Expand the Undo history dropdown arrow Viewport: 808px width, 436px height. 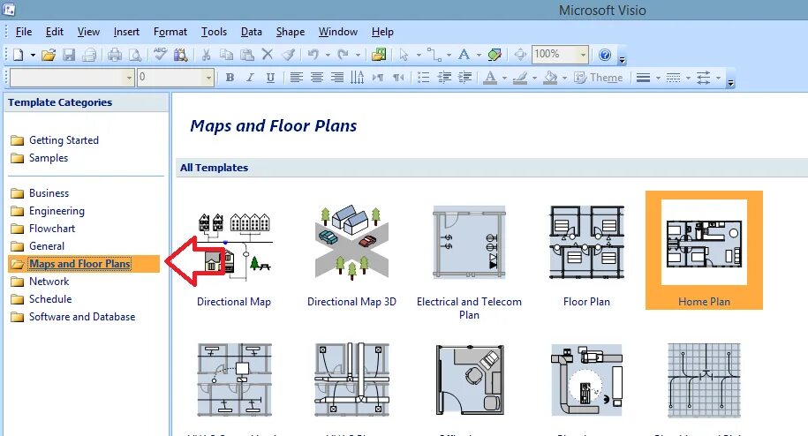328,55
